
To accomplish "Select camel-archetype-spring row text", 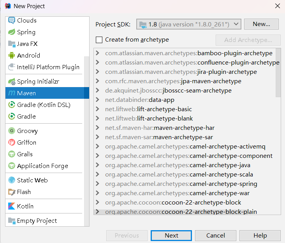I will pyautogui.click(x=181, y=184).
